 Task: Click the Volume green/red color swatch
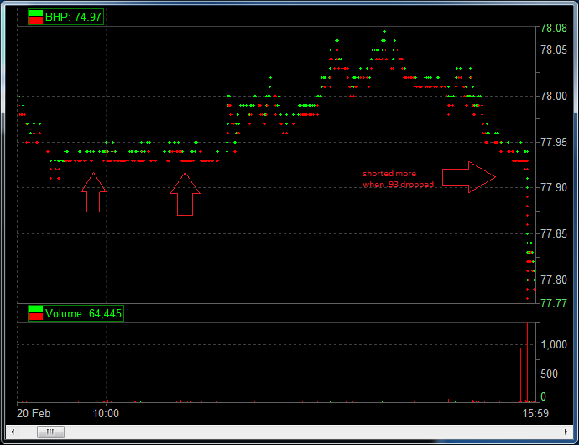[36, 313]
